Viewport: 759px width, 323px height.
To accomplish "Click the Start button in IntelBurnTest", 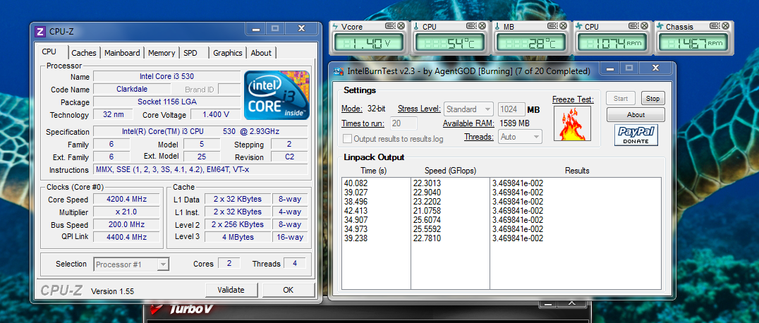I will click(x=621, y=98).
